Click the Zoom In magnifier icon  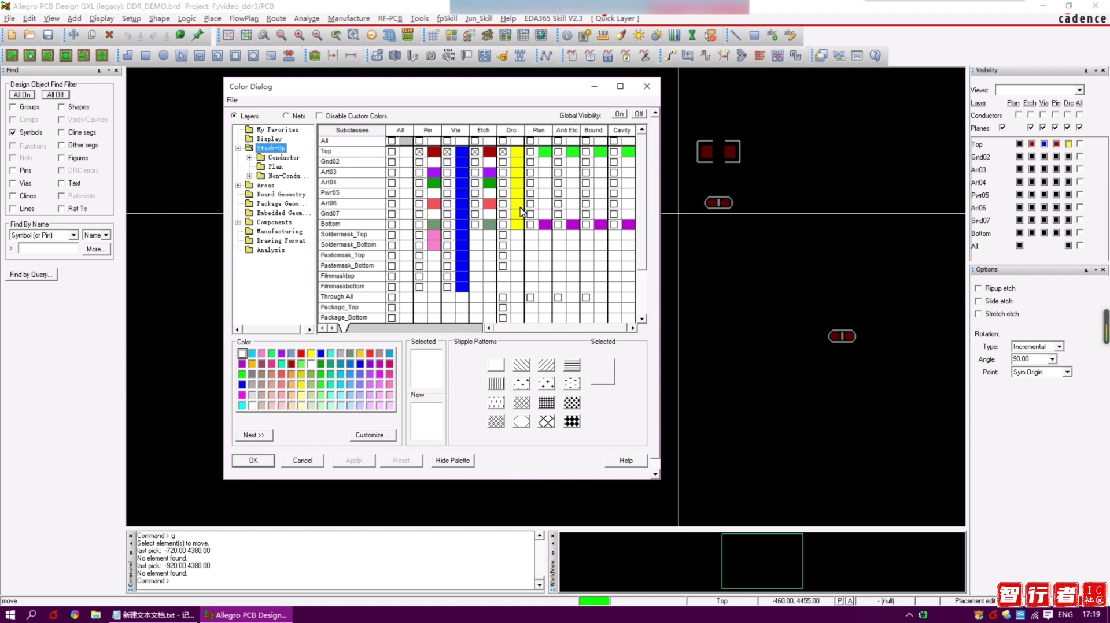[299, 35]
